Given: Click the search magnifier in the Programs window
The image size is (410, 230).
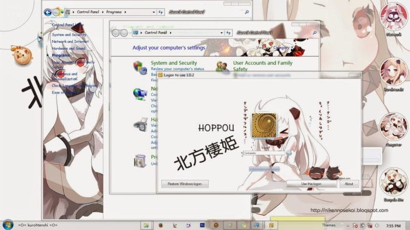Looking at the screenshot, I should pos(247,12).
